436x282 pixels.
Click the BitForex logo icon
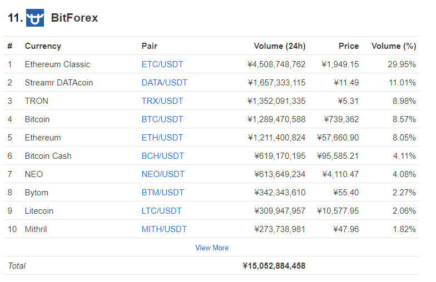(x=35, y=18)
